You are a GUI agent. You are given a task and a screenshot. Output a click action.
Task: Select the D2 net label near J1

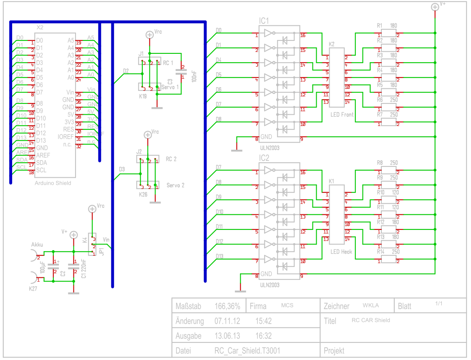click(x=126, y=71)
